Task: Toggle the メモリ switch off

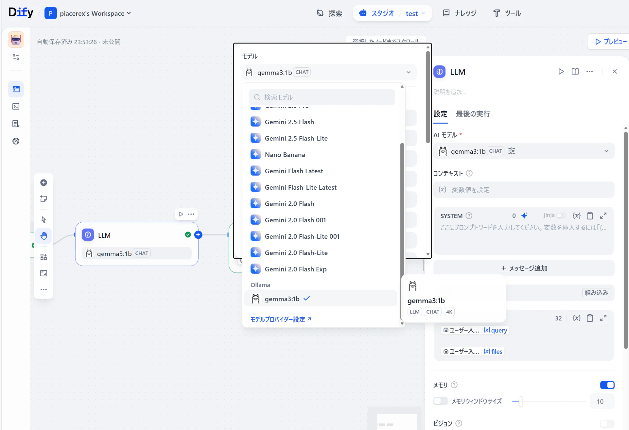Action: [x=607, y=385]
